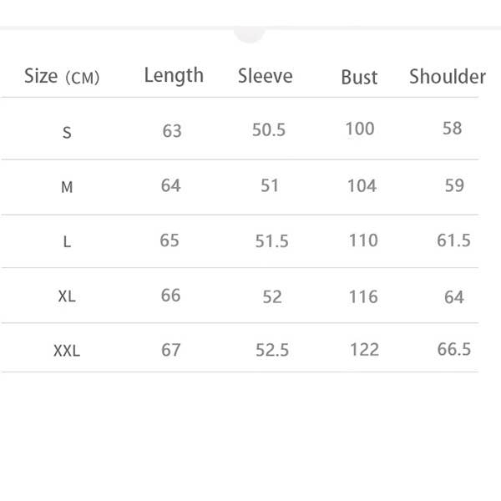The height and width of the screenshot is (501, 501).
Task: Click the round handle at the top edge
Action: 250,33
